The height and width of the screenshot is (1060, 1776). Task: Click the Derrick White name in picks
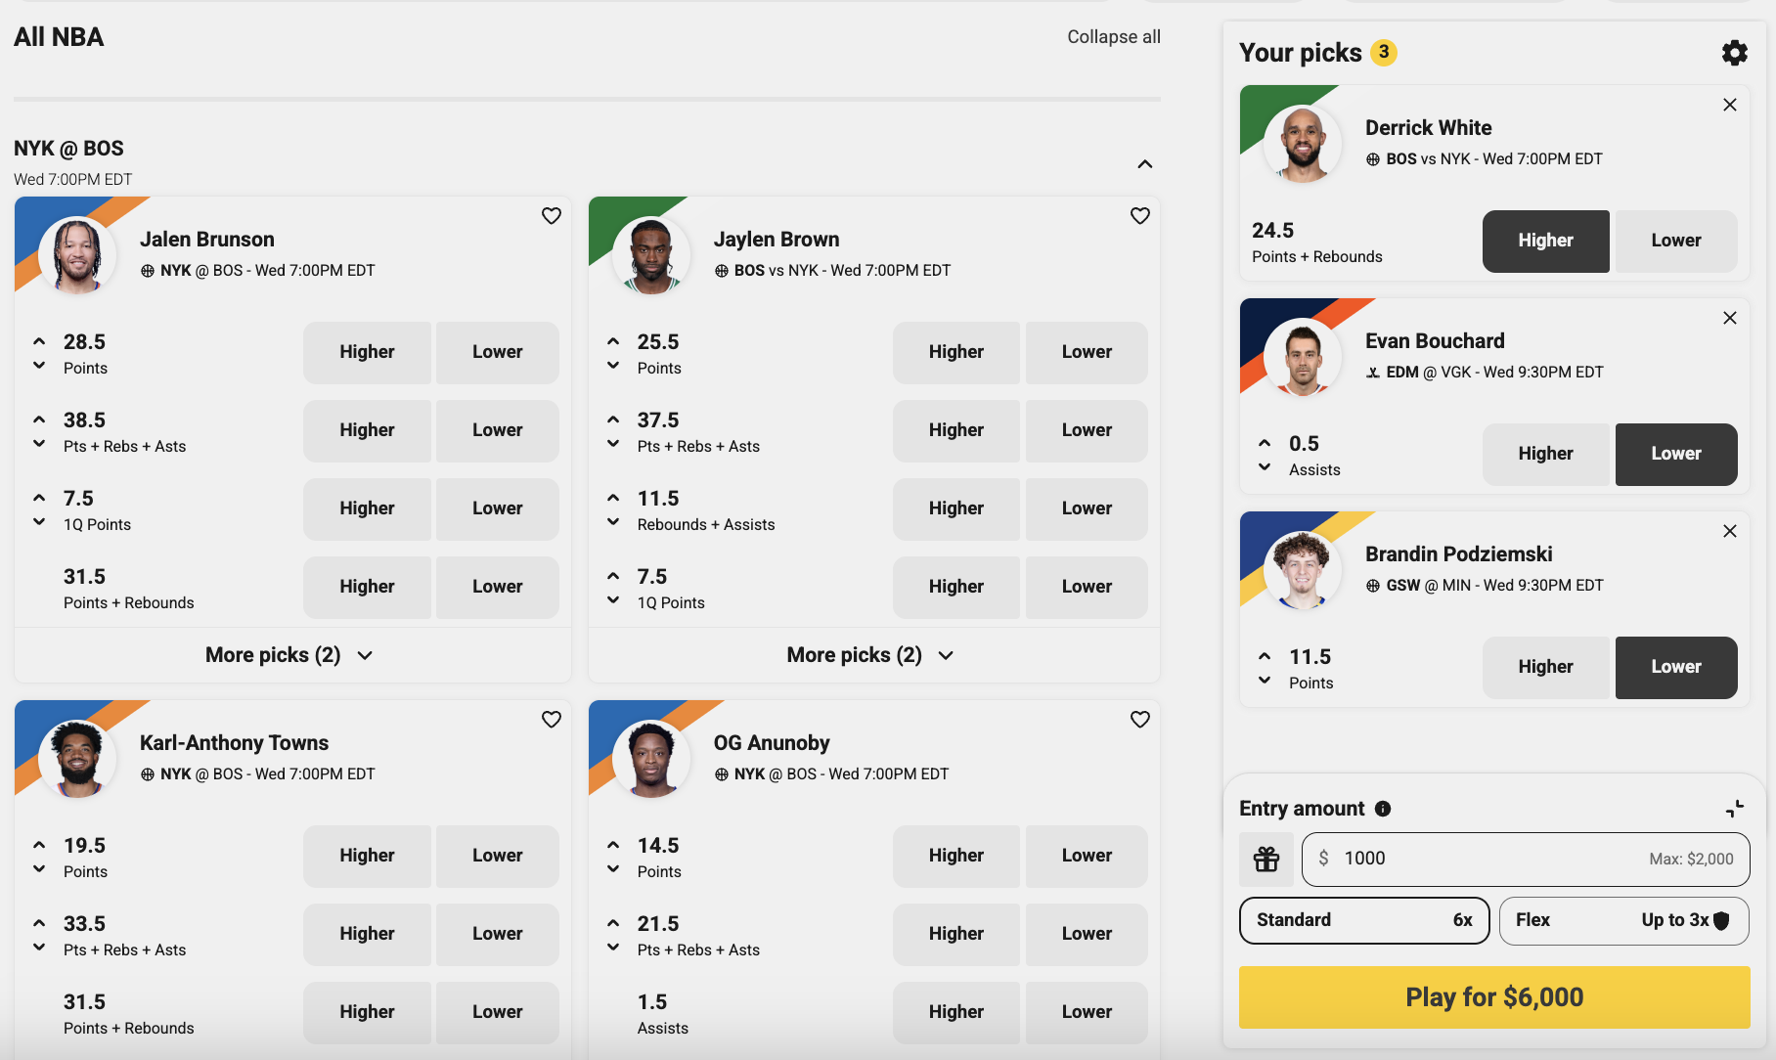tap(1428, 128)
